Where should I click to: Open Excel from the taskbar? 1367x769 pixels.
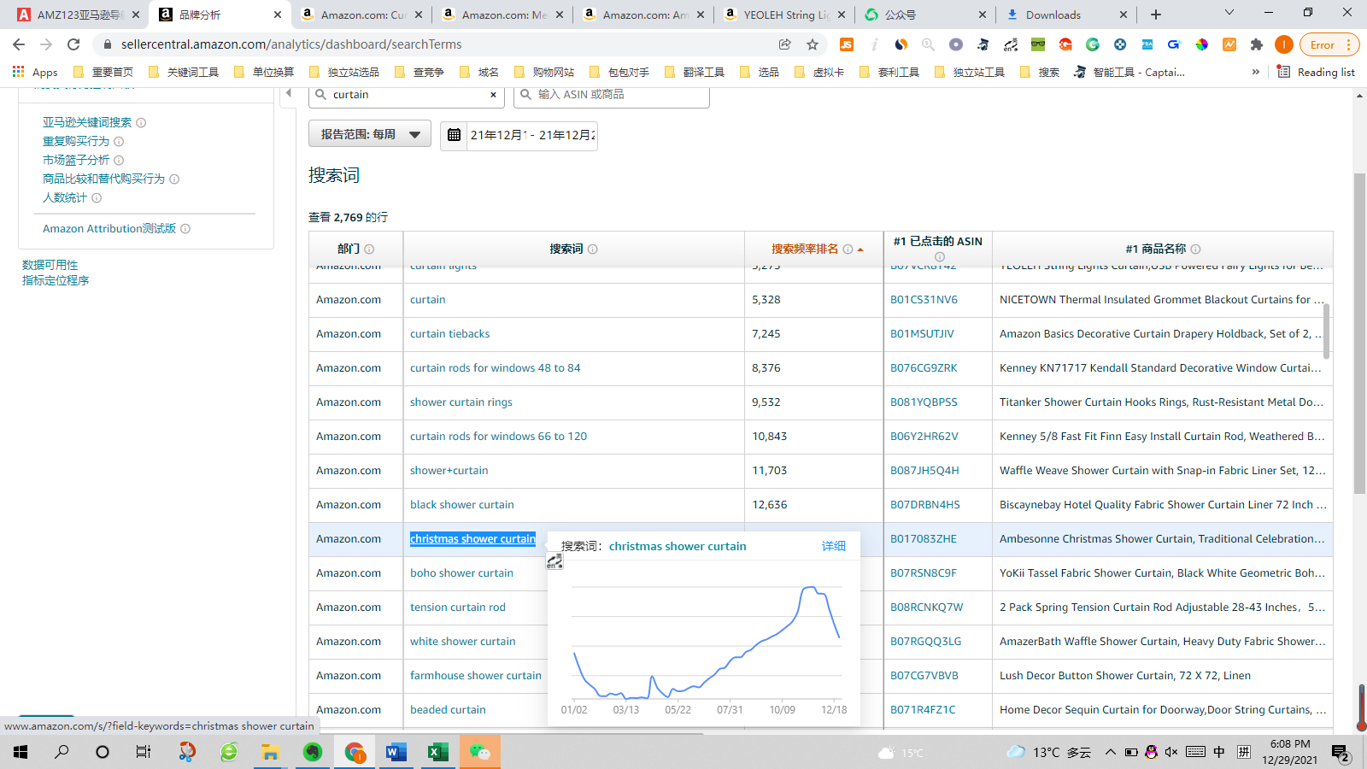tap(438, 753)
